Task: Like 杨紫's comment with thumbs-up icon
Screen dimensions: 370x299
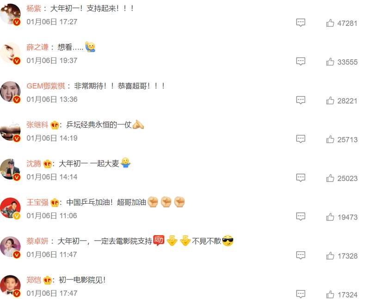Action: (330, 23)
